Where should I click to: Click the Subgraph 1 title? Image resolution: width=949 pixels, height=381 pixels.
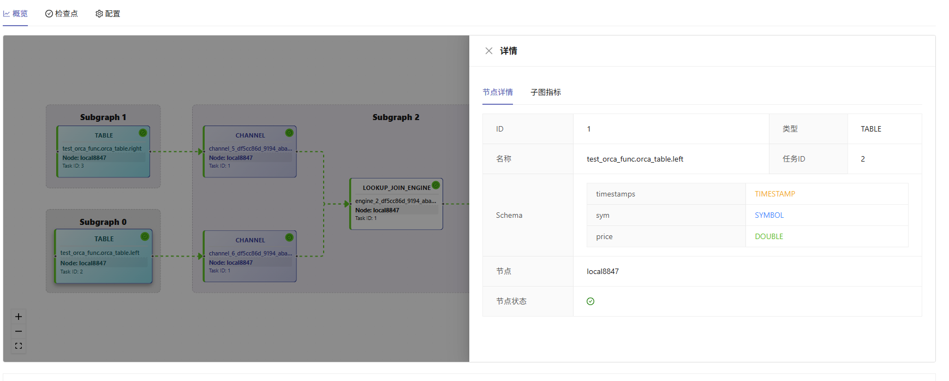click(103, 117)
